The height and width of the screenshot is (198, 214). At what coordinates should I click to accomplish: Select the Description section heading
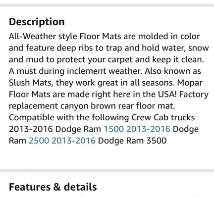tap(37, 22)
